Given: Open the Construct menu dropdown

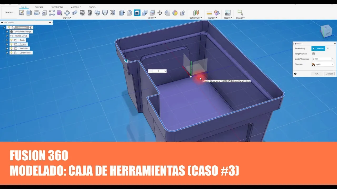Looking at the screenshot, I should pos(196,18).
